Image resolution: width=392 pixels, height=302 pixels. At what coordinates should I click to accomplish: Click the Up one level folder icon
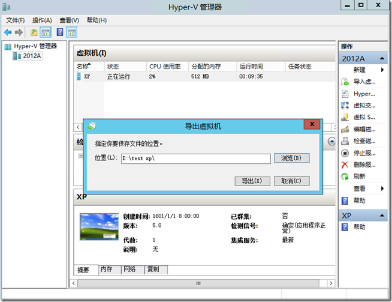tap(34, 32)
